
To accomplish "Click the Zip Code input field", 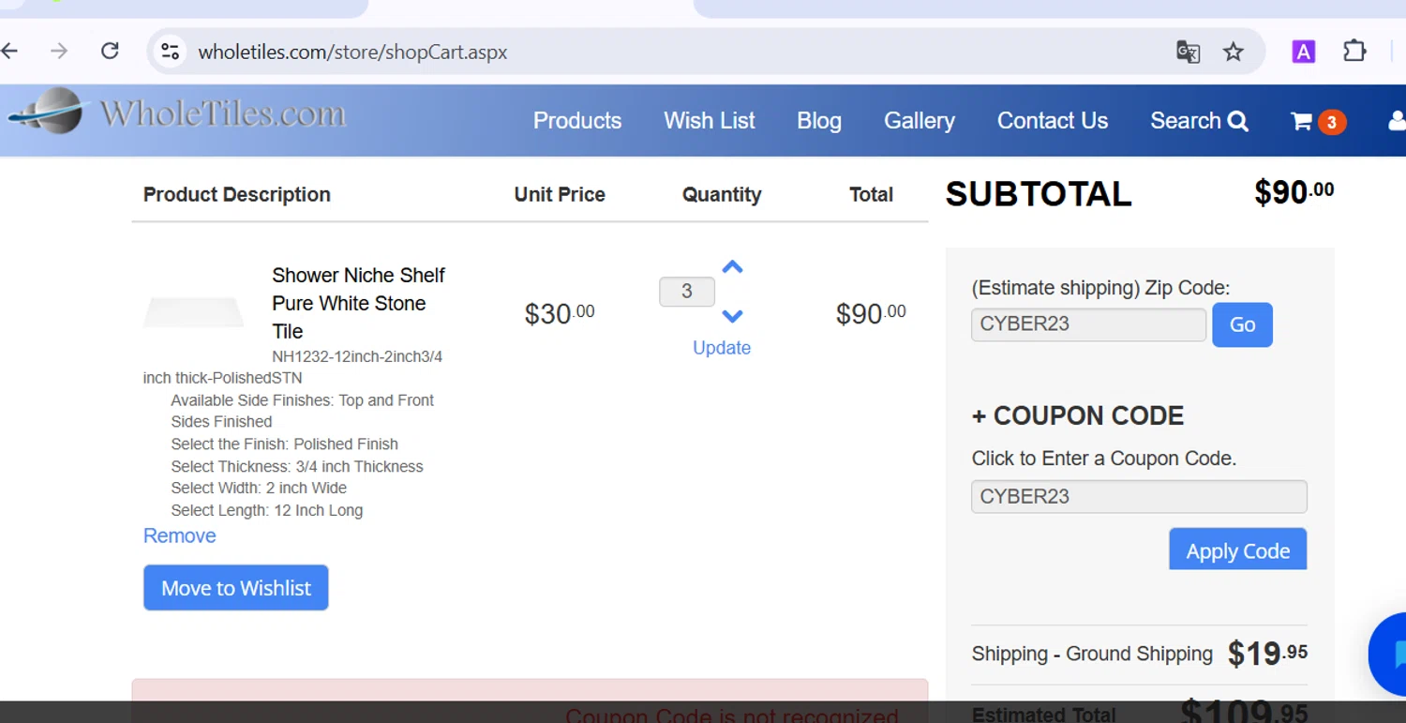I will (1088, 324).
